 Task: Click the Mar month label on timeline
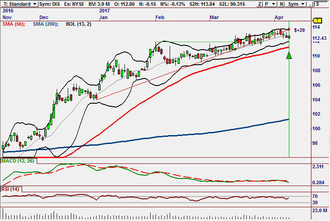(x=214, y=17)
